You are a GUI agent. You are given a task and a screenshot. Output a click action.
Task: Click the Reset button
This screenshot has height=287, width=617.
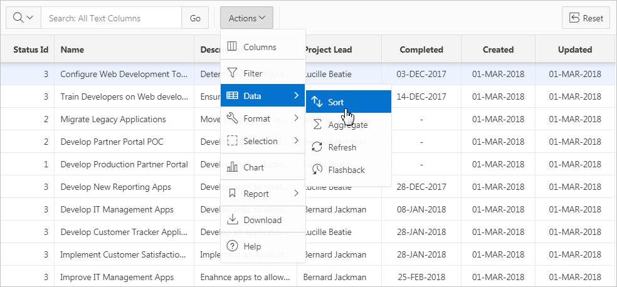pyautogui.click(x=586, y=18)
